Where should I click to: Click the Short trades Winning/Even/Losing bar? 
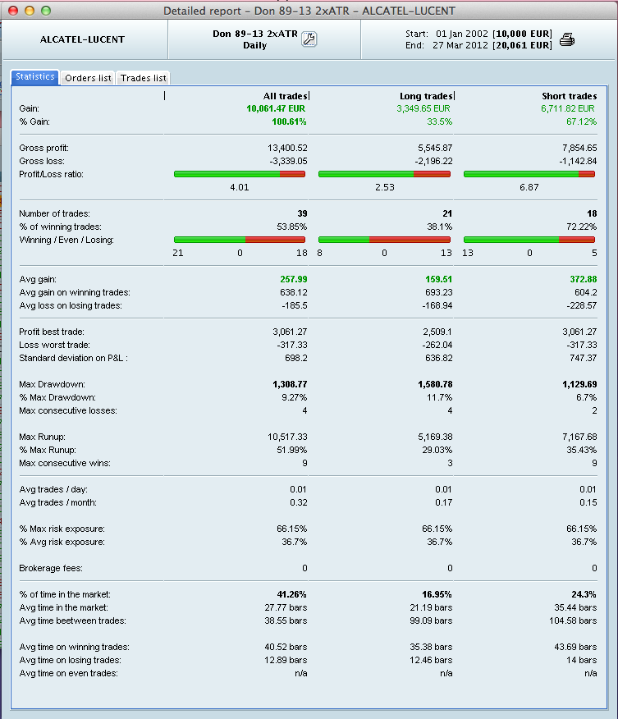[529, 240]
